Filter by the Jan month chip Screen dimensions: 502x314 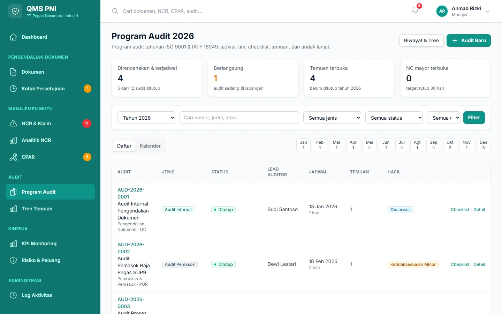[x=303, y=145]
